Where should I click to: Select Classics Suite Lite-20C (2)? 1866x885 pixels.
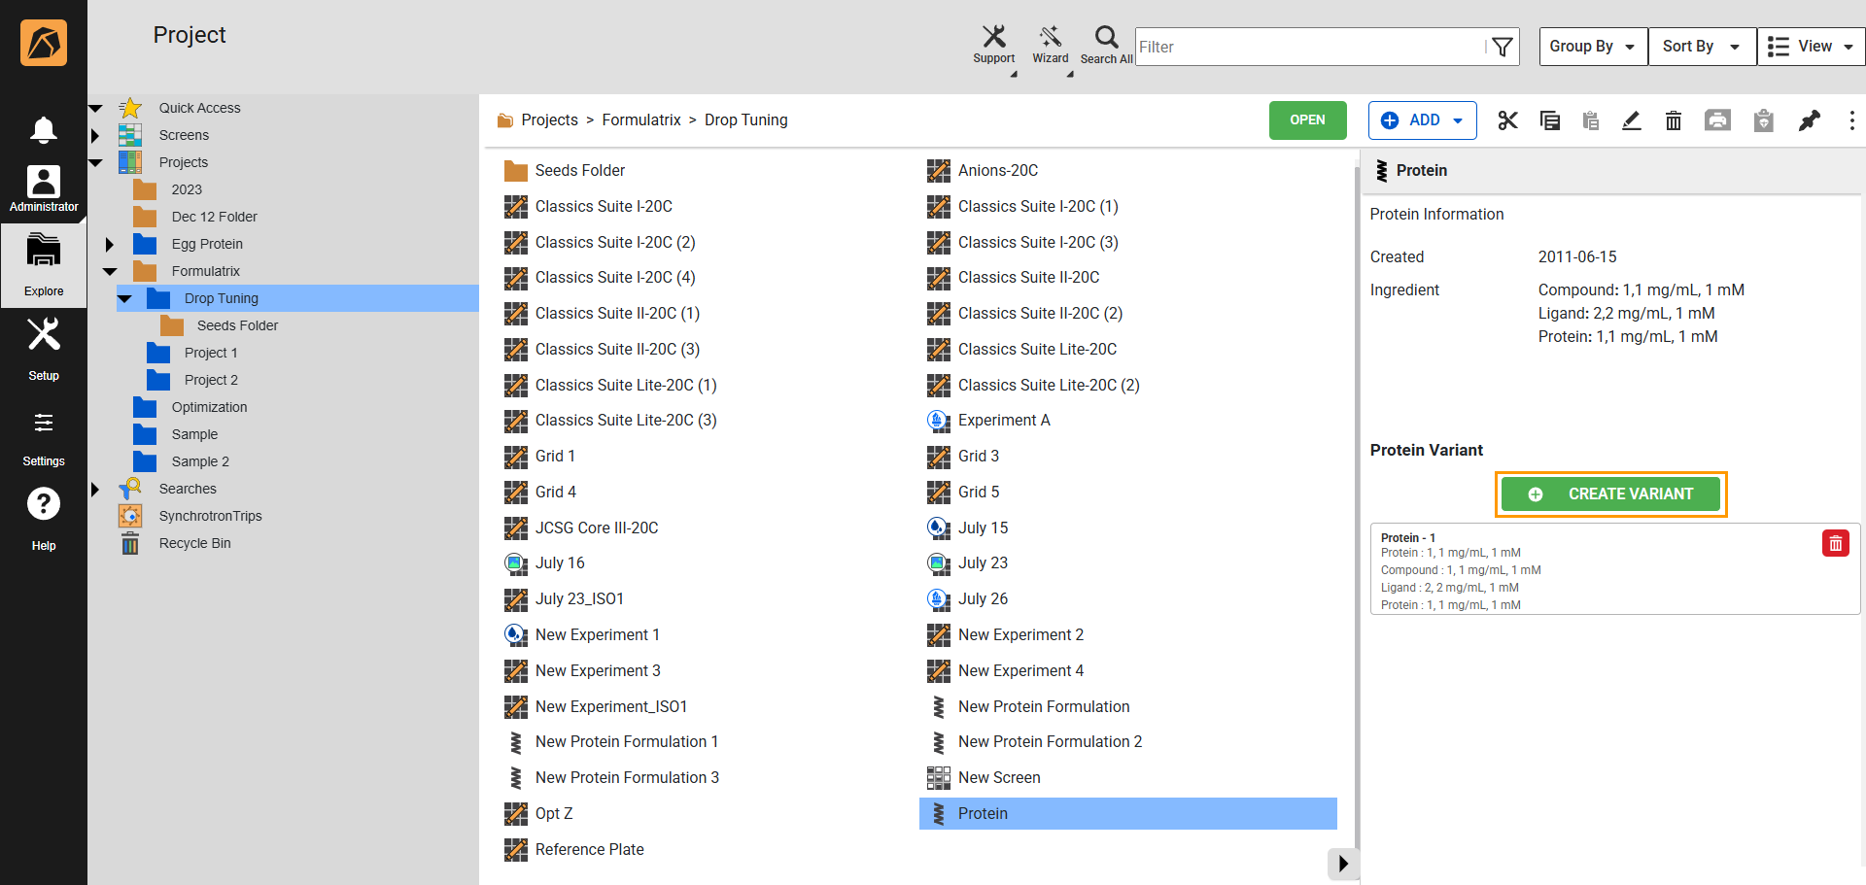tap(1048, 385)
